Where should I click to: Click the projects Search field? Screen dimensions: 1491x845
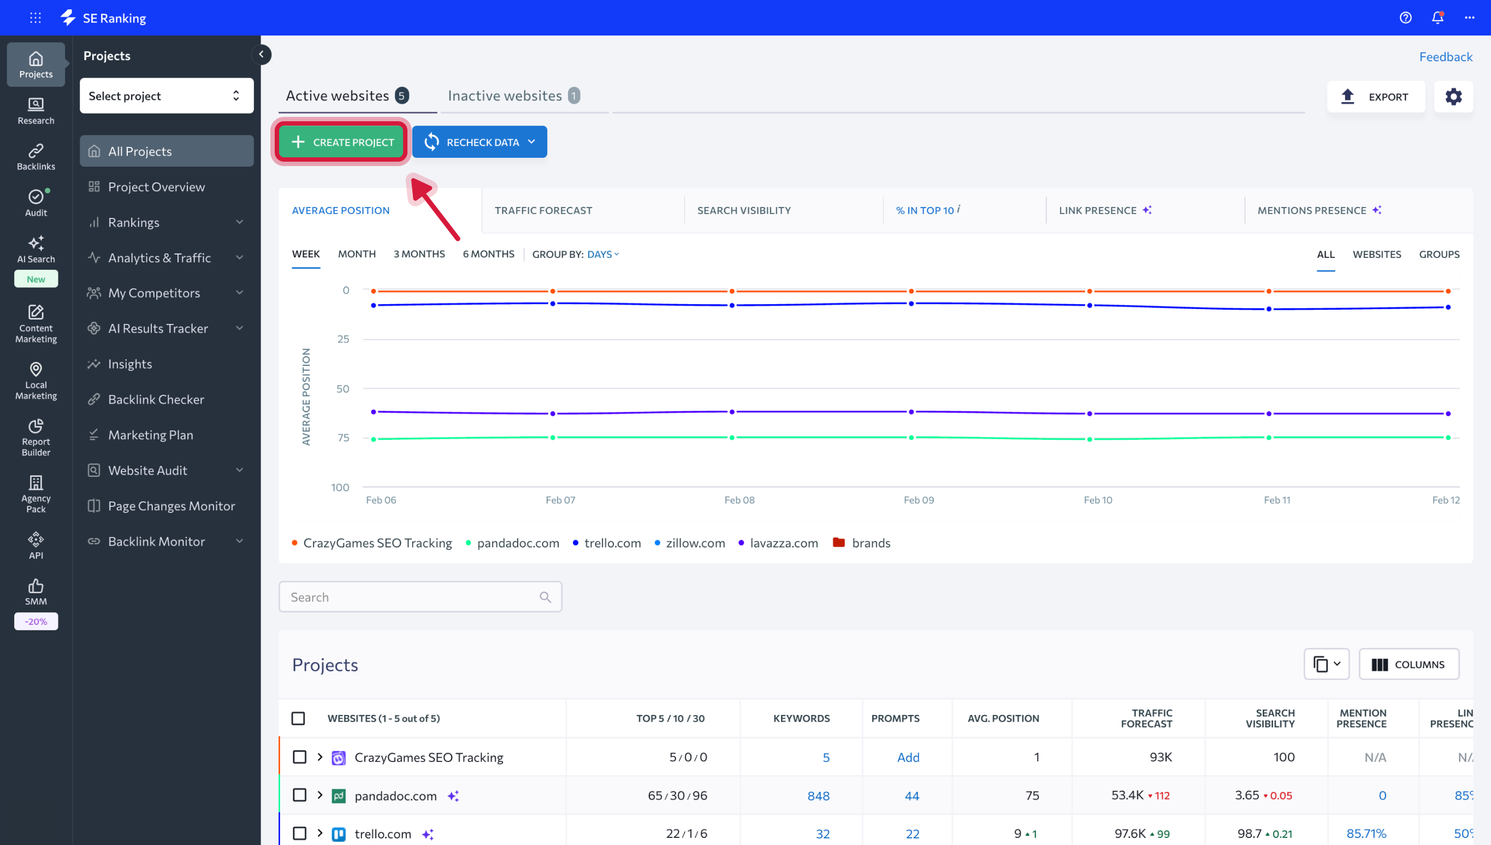click(412, 596)
